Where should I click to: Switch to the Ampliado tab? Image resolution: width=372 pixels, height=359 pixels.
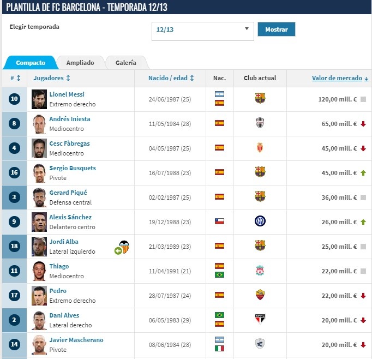tap(80, 63)
